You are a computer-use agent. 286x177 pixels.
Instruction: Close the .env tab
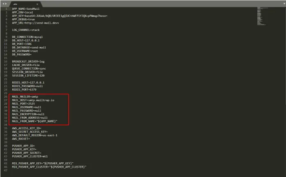pos(37,4)
